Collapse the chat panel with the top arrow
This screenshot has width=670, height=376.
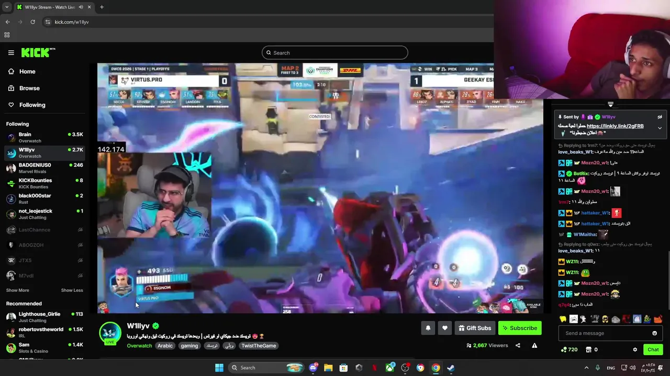[x=610, y=104]
